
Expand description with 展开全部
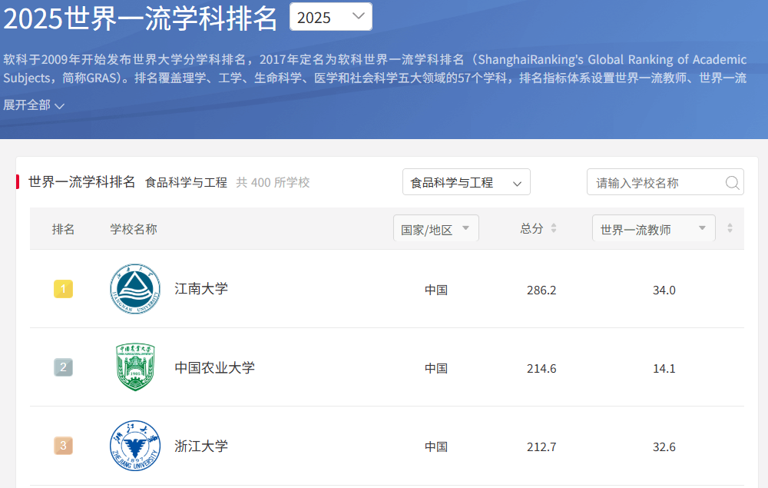pyautogui.click(x=33, y=105)
